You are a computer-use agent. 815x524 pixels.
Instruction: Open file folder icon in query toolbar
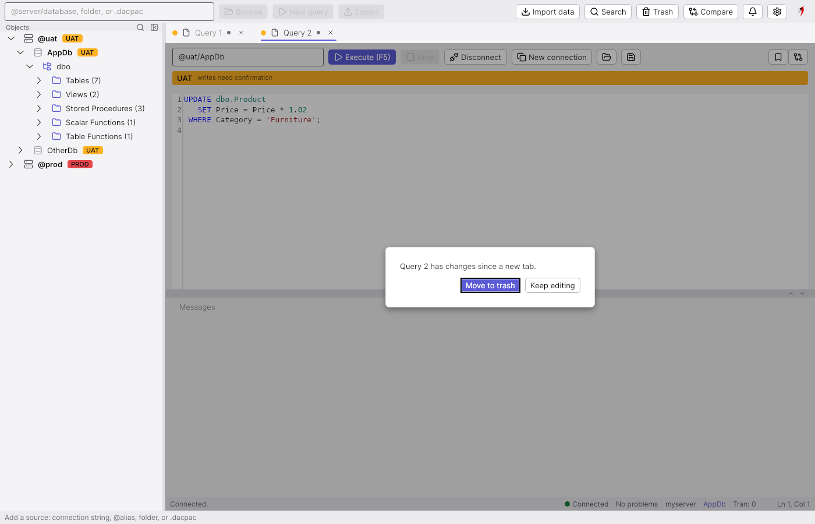click(607, 57)
